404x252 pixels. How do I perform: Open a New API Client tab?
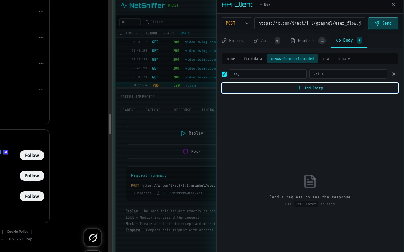pos(265,4)
